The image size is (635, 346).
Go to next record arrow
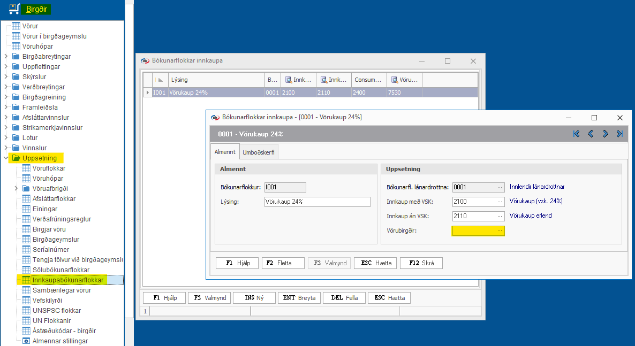[x=605, y=134]
